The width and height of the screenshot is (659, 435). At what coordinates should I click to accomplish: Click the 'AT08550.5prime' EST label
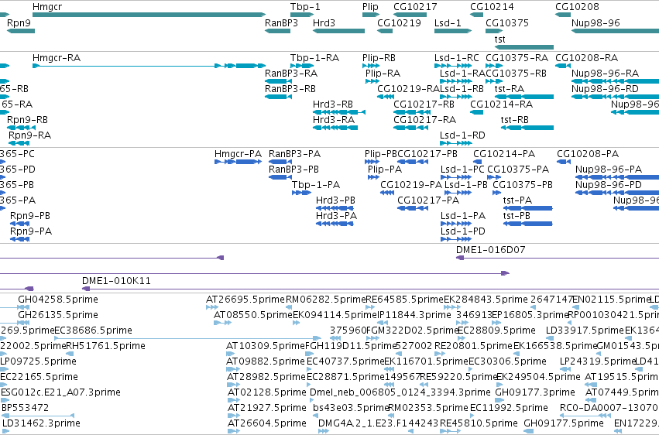click(253, 315)
